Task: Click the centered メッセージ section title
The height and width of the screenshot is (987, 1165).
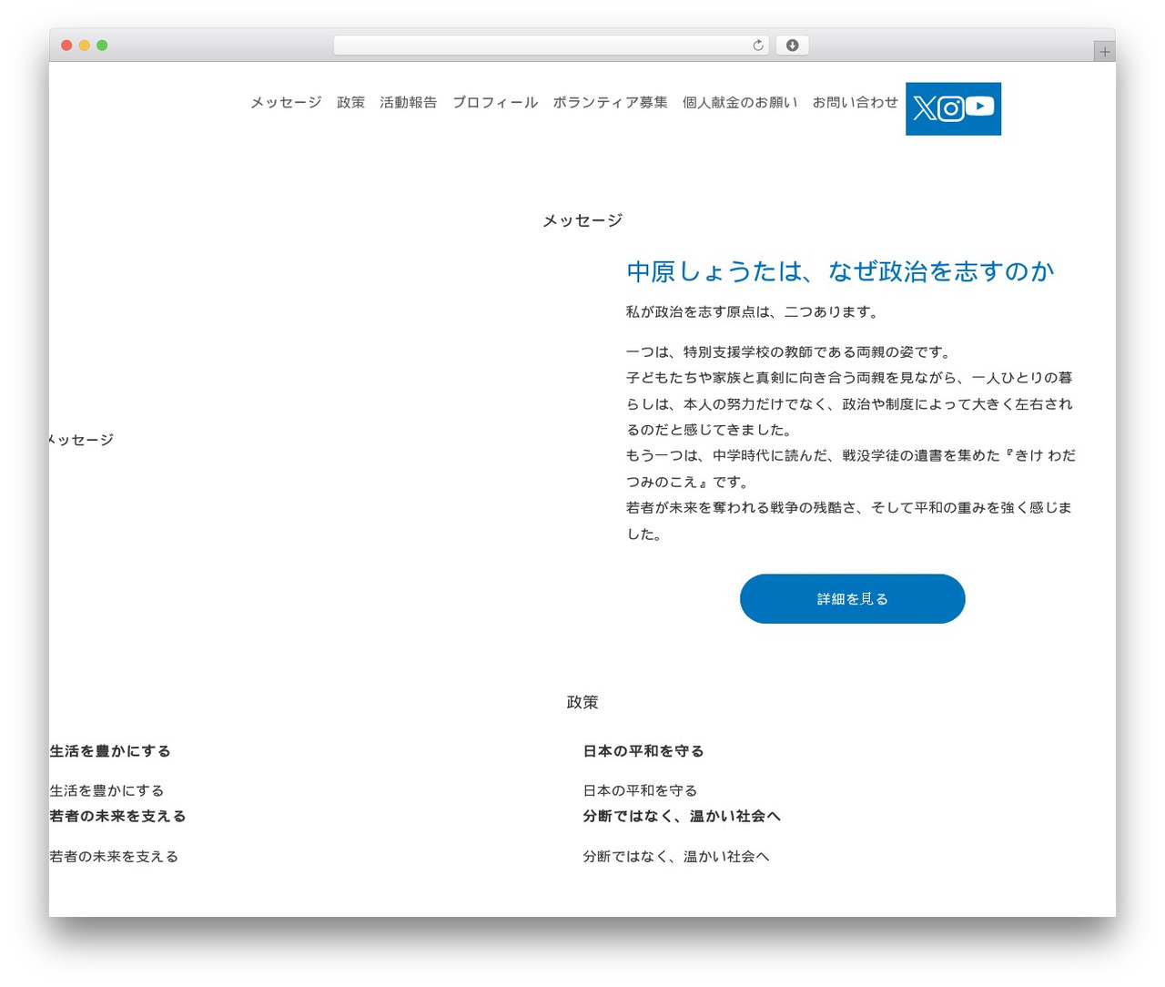Action: (582, 220)
